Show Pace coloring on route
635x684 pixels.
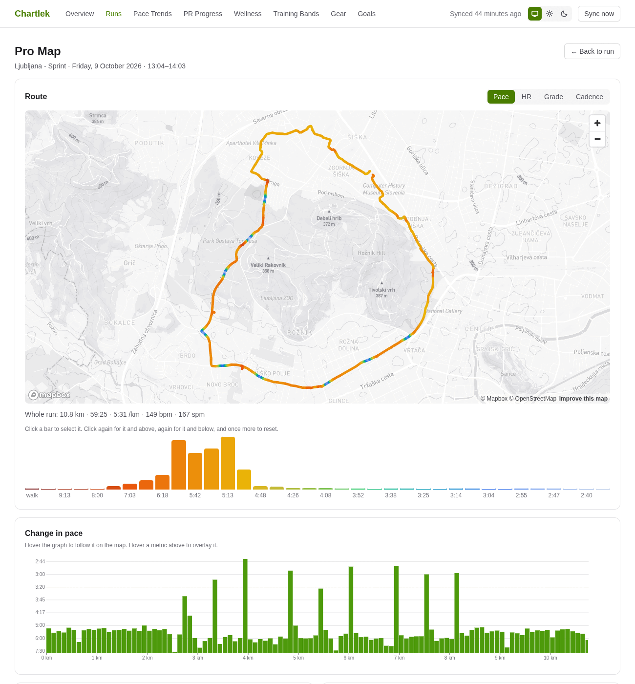[x=501, y=97]
